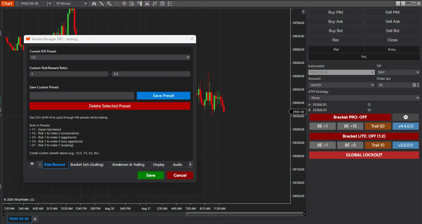Screen dimensions: 422x224
Task: Open the indicators bar-chart icon
Action: point(147,4)
